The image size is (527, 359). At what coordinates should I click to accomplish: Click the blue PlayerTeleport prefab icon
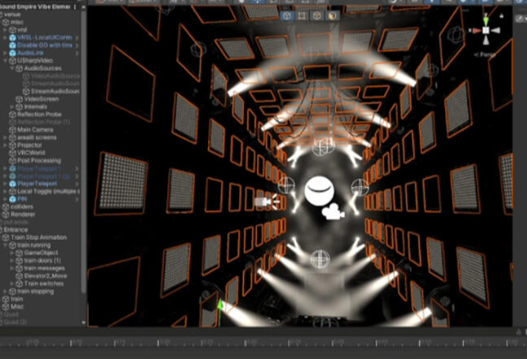13,184
